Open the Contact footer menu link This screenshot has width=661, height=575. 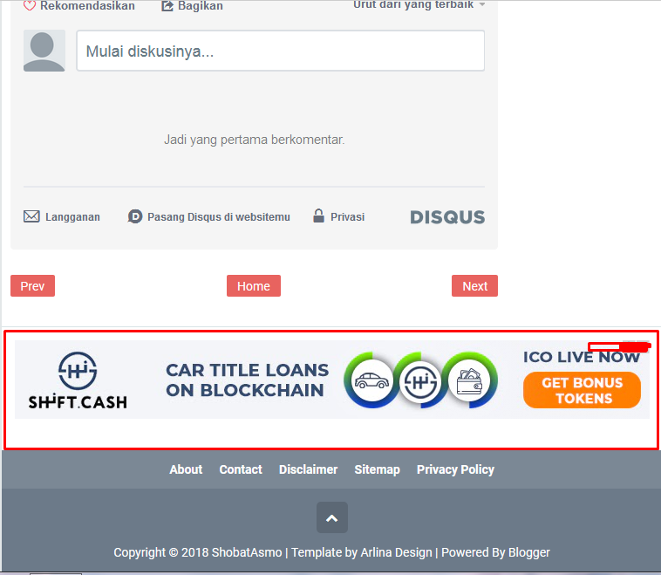(241, 469)
